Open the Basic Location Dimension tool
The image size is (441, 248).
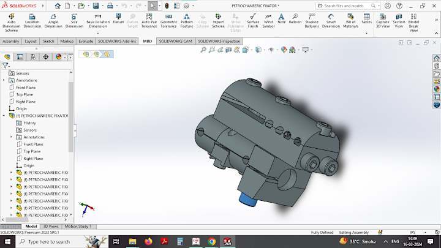[x=98, y=21]
